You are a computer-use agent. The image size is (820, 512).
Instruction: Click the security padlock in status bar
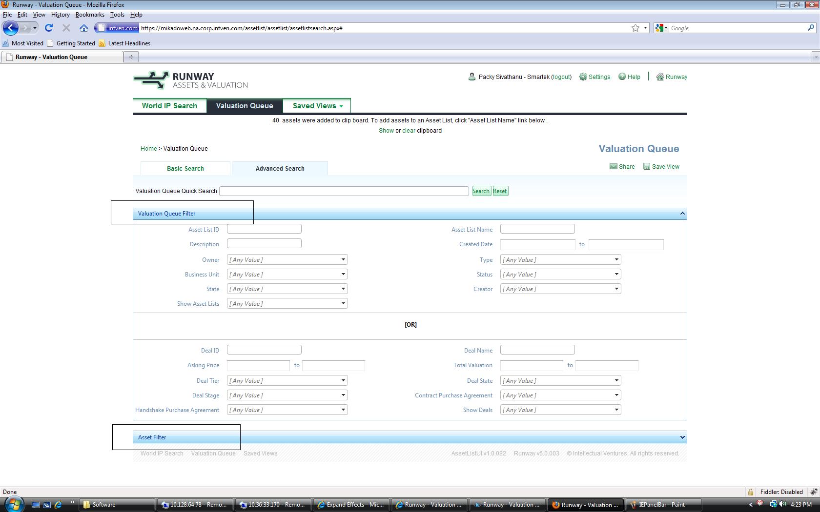click(751, 492)
